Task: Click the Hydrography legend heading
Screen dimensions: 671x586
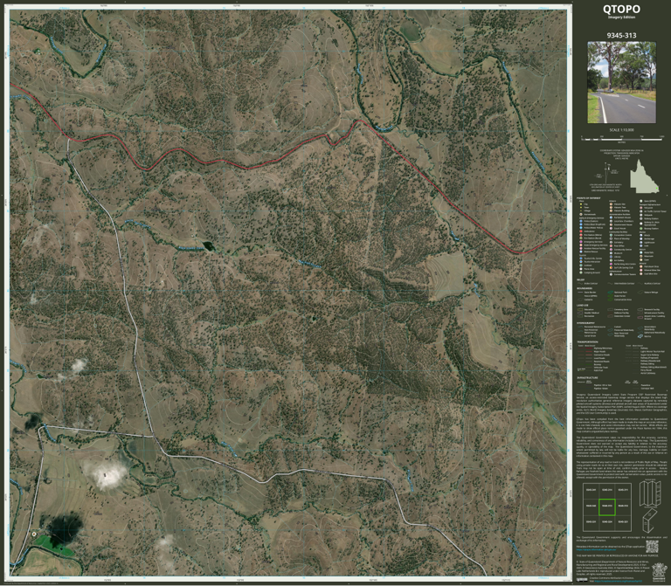Action: tap(586, 323)
